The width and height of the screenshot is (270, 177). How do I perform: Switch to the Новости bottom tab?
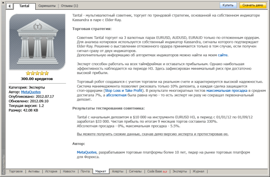(x=69, y=172)
